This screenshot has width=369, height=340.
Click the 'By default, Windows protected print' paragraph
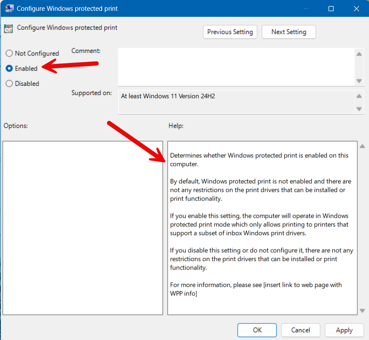click(260, 190)
